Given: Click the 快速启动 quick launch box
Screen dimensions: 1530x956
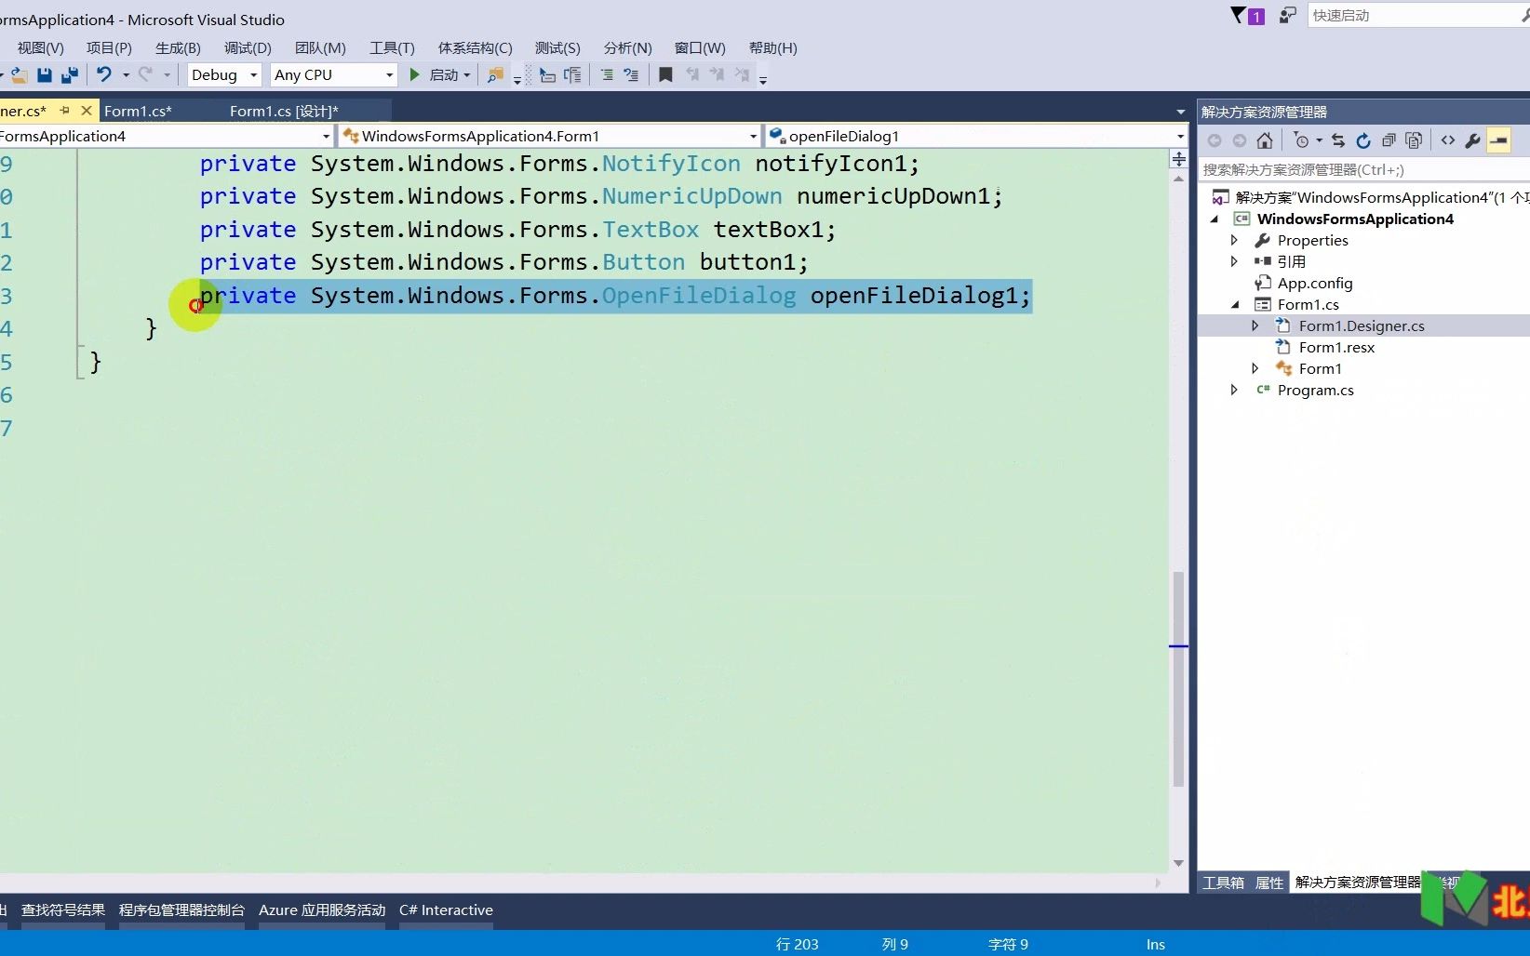Looking at the screenshot, I should pyautogui.click(x=1417, y=16).
